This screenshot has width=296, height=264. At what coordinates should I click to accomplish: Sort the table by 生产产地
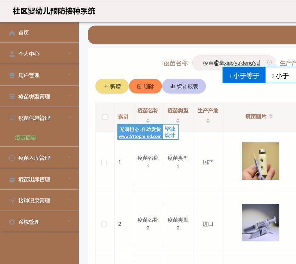click(208, 121)
